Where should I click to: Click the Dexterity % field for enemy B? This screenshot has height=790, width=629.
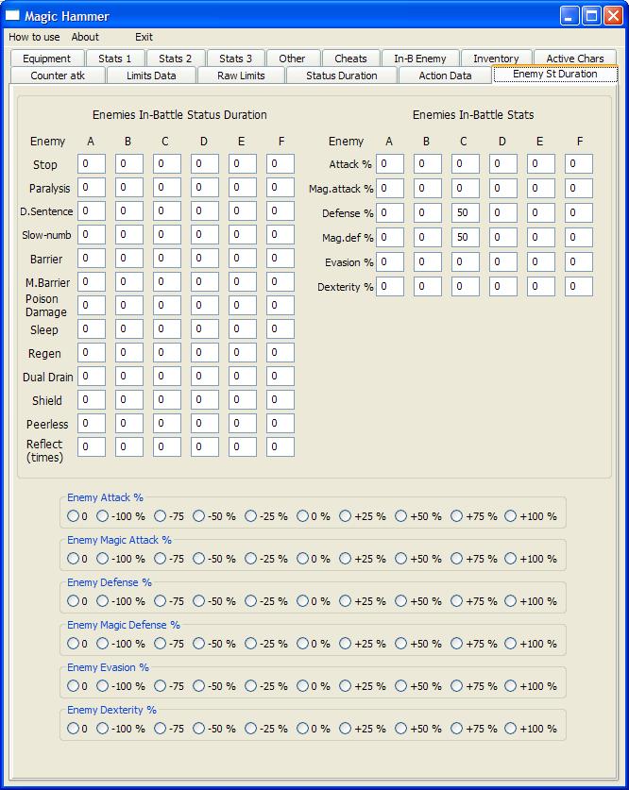(428, 287)
